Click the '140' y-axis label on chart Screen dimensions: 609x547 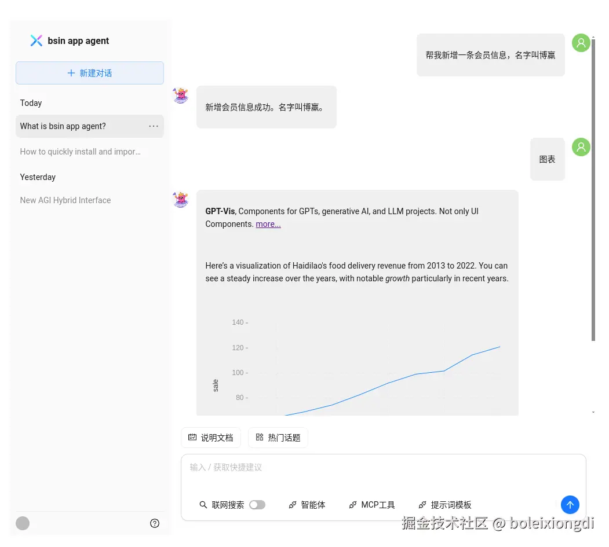pyautogui.click(x=238, y=322)
